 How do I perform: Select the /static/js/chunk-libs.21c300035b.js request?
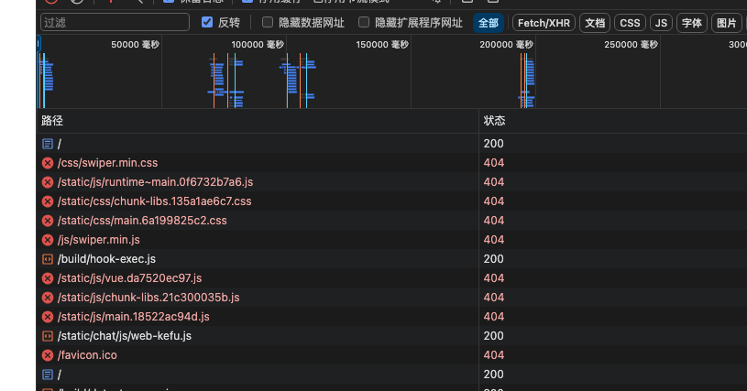coord(148,298)
